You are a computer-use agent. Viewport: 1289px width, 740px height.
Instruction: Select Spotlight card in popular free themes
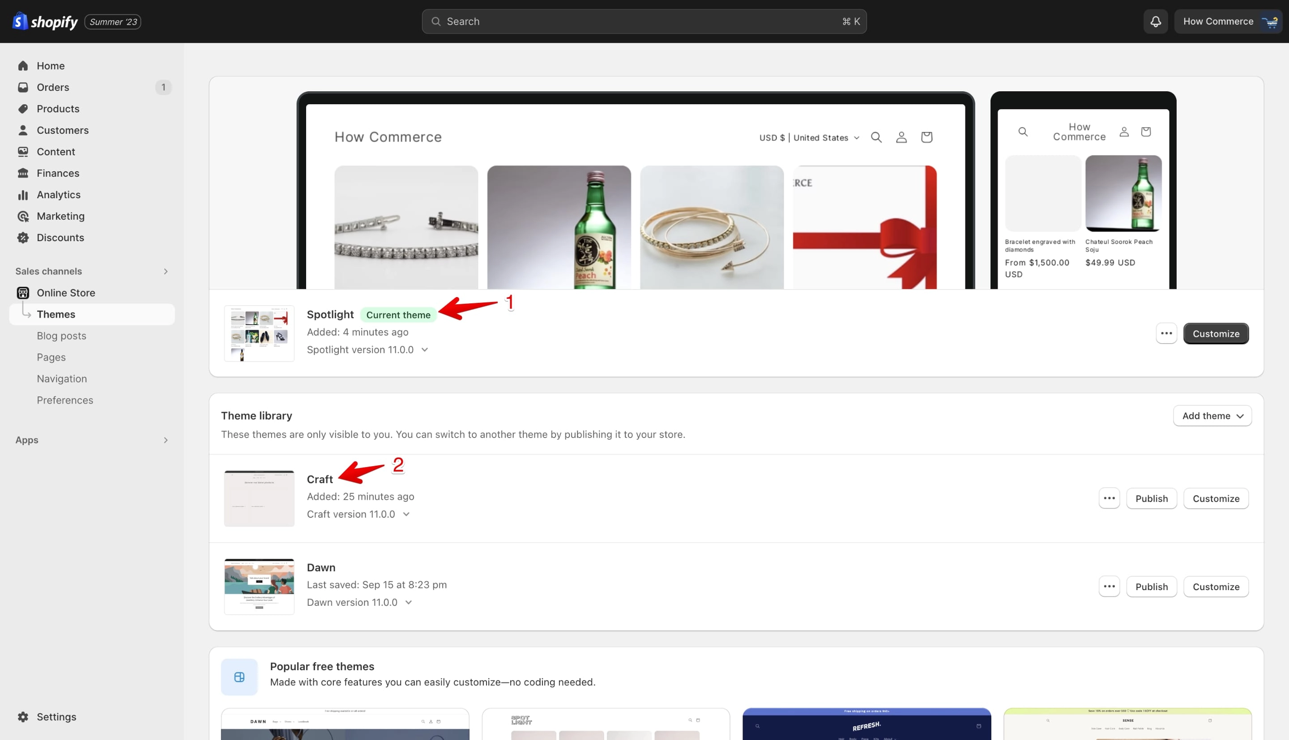pos(606,724)
